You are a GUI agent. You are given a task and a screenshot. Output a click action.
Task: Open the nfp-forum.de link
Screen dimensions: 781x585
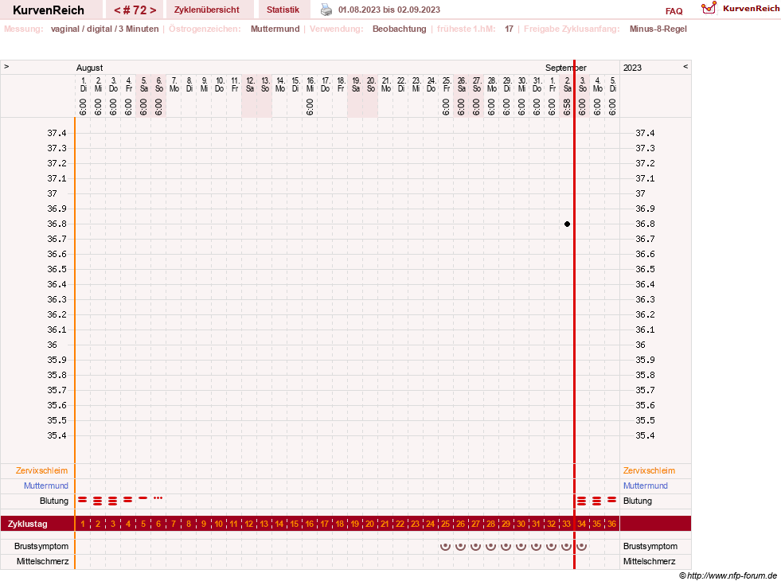point(728,575)
